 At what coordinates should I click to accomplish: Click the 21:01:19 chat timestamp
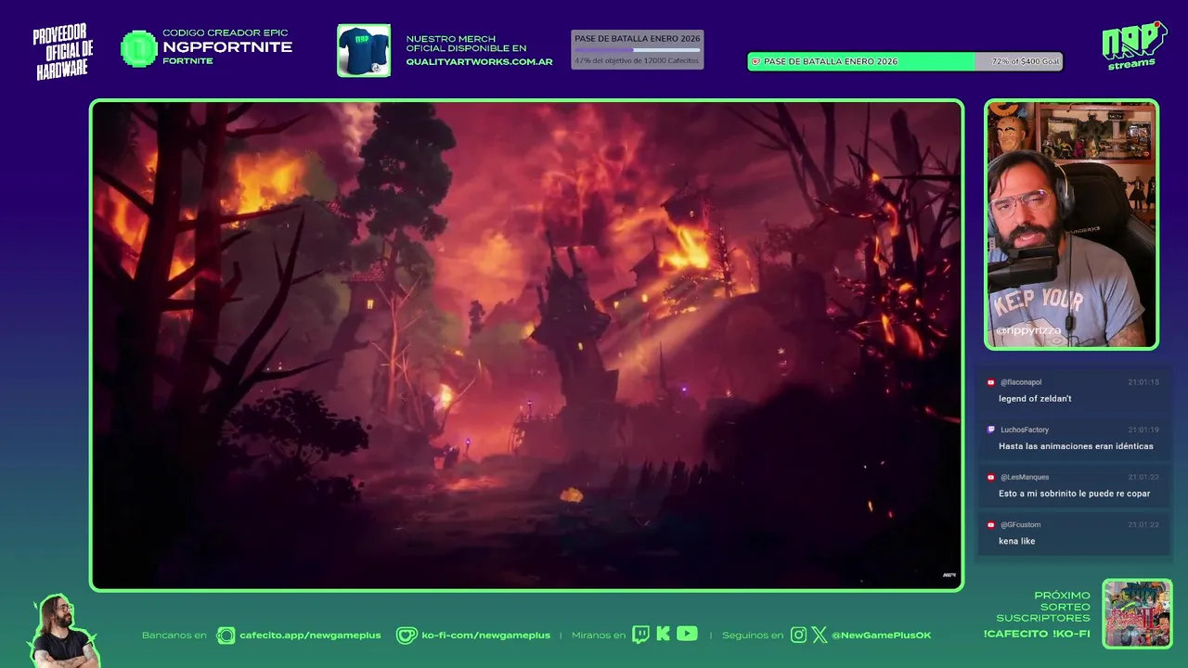(x=1143, y=430)
